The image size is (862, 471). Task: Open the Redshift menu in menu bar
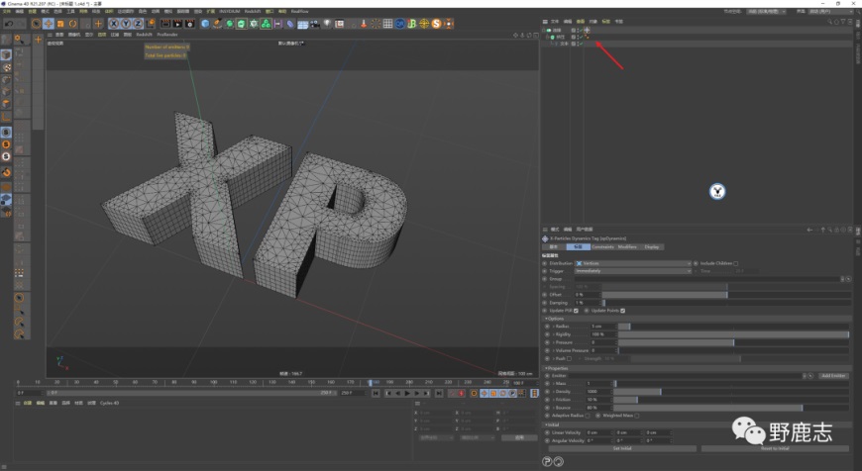point(253,11)
